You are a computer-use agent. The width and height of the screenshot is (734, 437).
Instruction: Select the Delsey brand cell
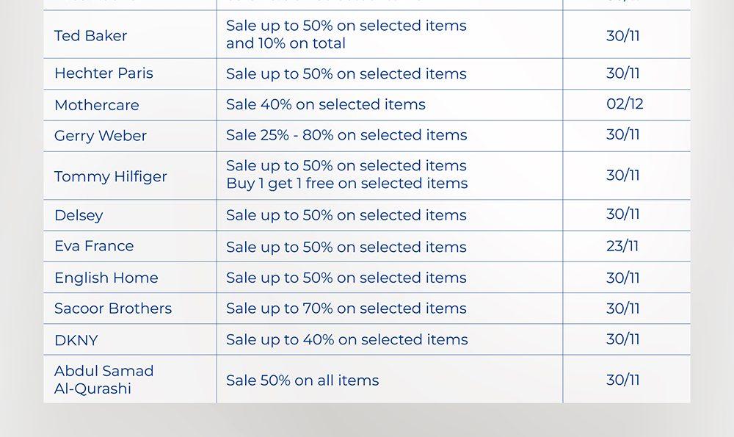(x=79, y=215)
